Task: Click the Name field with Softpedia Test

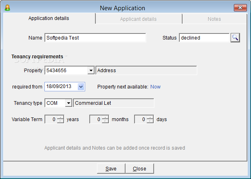Action: coord(95,38)
